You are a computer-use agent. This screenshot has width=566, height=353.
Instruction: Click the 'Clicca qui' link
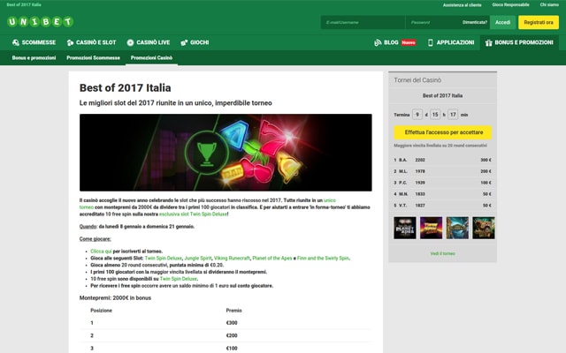[101, 252]
